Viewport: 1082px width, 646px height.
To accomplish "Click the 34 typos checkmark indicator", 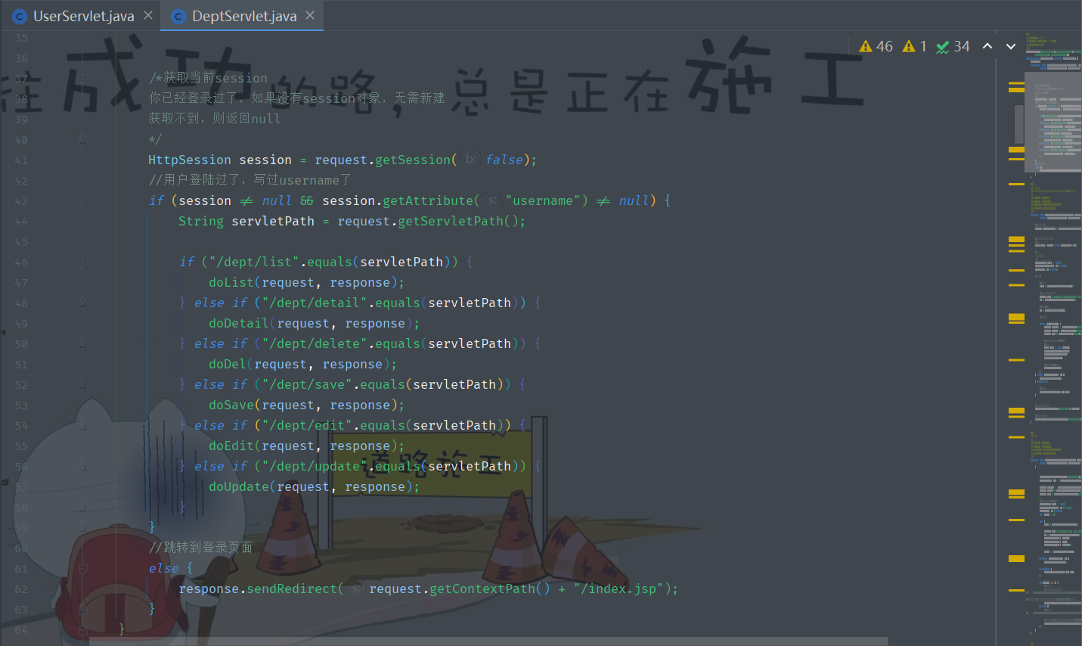I will (953, 46).
